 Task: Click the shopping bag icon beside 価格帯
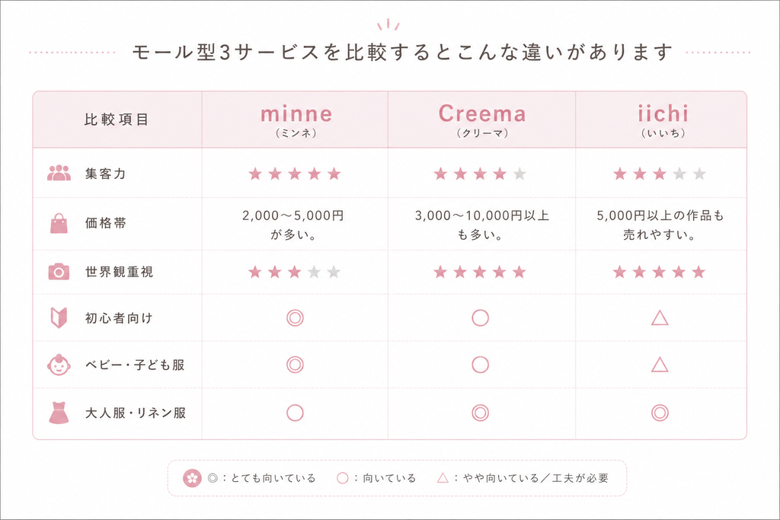(59, 223)
